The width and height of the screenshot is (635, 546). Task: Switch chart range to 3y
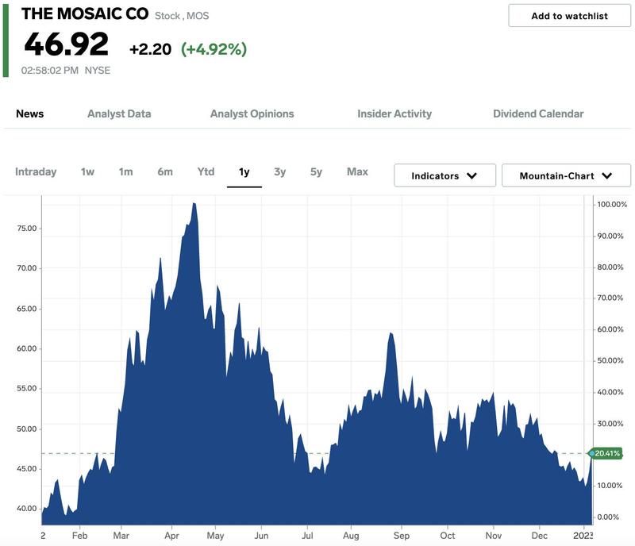click(x=280, y=171)
